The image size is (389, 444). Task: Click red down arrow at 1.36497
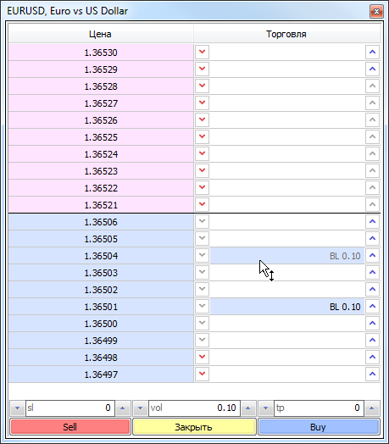[x=202, y=374]
